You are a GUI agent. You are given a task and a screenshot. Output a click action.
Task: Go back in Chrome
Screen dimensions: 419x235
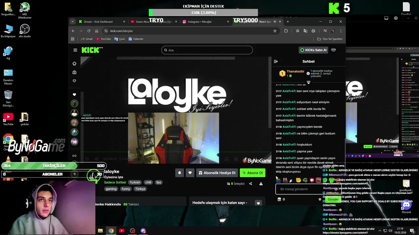[x=73, y=31]
